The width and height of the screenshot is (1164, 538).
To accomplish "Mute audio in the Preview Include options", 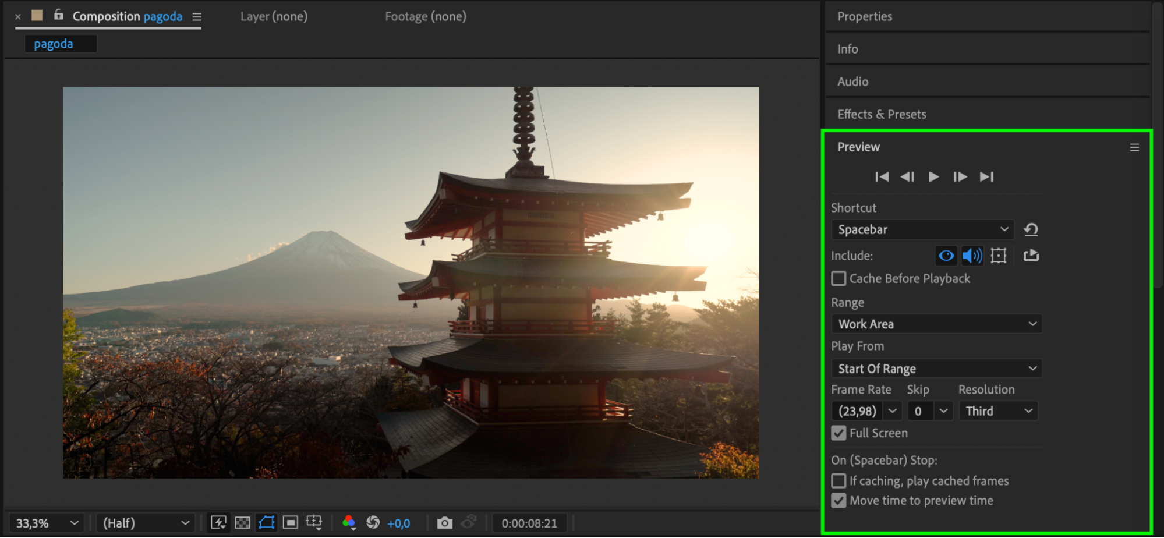I will (x=972, y=256).
